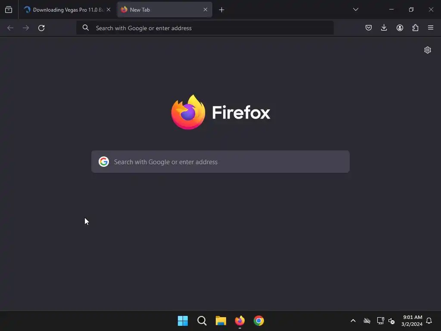This screenshot has width=441, height=331.
Task: Go forward one page
Action: click(26, 28)
